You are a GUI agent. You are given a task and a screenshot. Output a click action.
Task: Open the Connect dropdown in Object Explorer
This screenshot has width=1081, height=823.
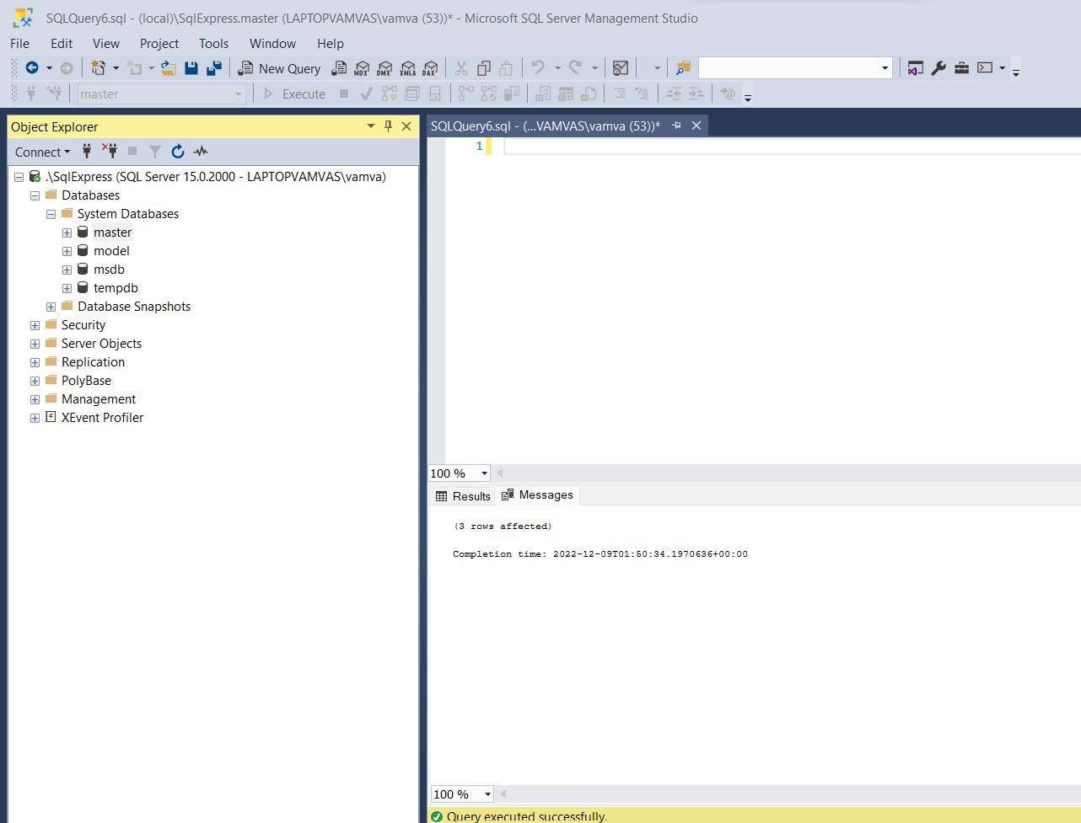[x=40, y=152]
